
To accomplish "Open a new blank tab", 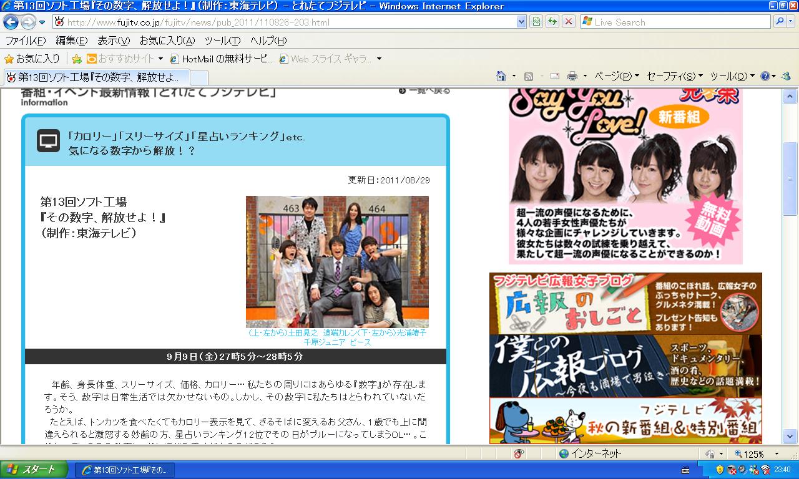I will tap(199, 77).
